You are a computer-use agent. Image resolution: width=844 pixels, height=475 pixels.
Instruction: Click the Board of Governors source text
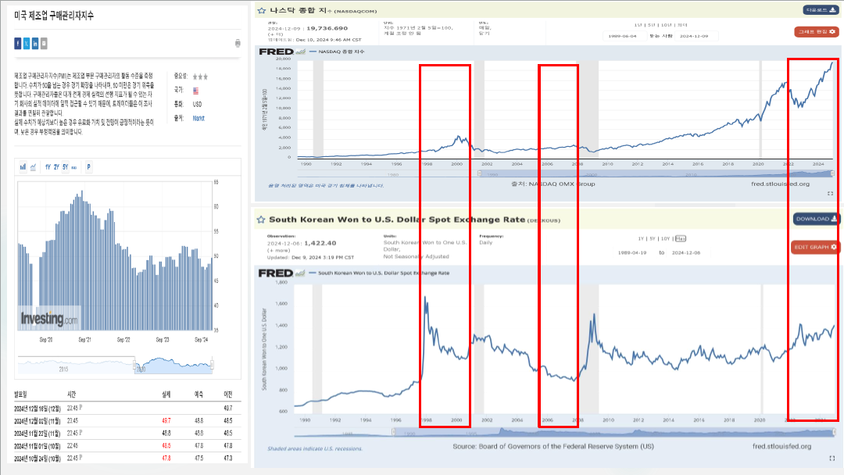tap(553, 447)
